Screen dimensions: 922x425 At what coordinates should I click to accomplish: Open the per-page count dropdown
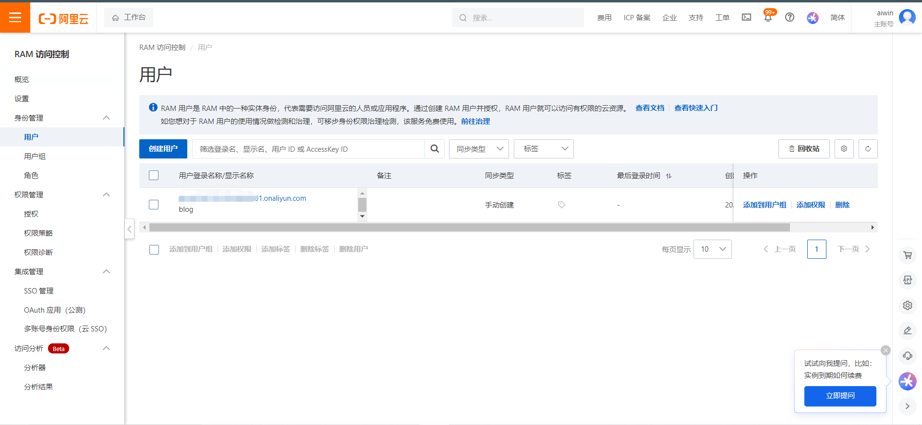712,249
